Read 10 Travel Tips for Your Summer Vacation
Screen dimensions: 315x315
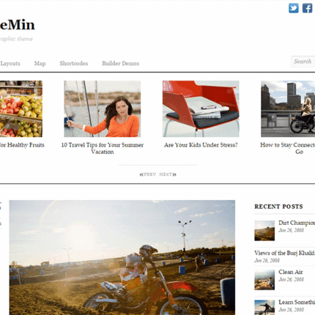click(x=103, y=148)
